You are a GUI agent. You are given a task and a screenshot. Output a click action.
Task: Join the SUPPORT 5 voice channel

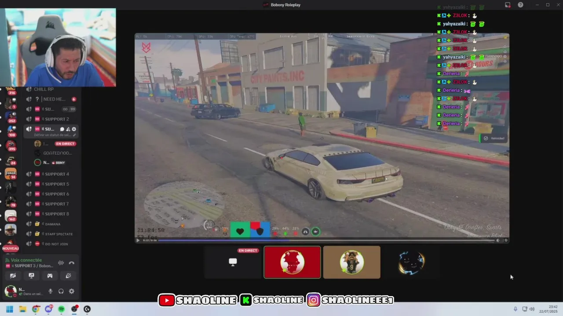(51, 184)
